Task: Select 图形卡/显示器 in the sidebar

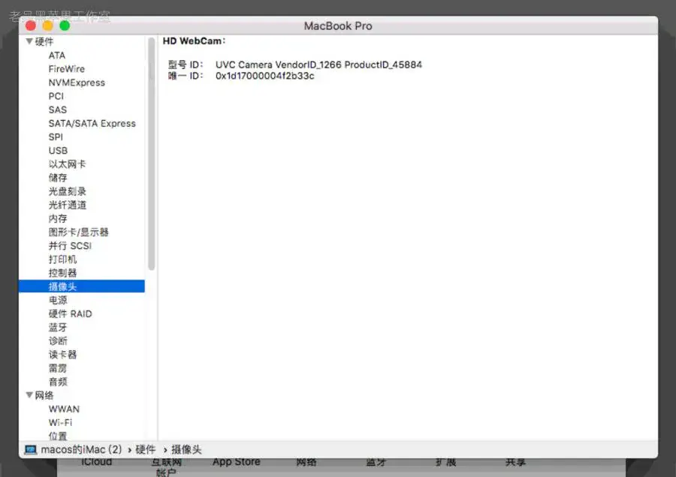Action: 78,232
